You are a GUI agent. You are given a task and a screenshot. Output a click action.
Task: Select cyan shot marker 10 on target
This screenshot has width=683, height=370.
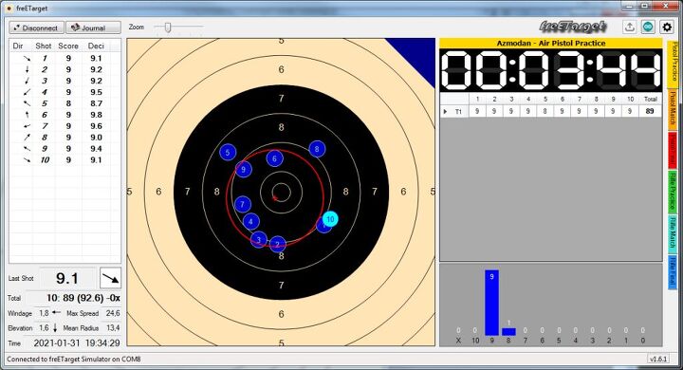point(330,219)
